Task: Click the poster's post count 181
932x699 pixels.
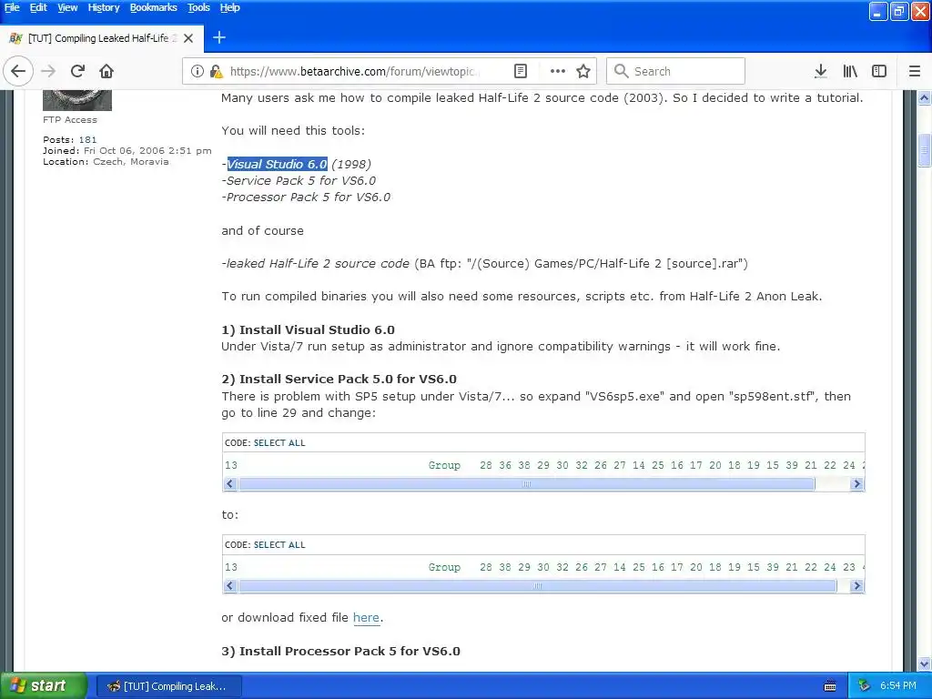Action: [87, 139]
